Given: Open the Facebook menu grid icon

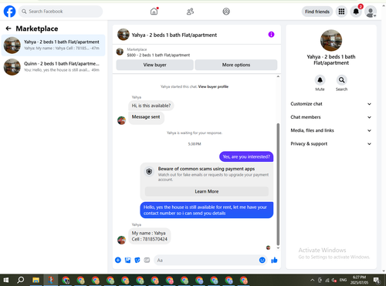Looking at the screenshot, I should pyautogui.click(x=341, y=12).
